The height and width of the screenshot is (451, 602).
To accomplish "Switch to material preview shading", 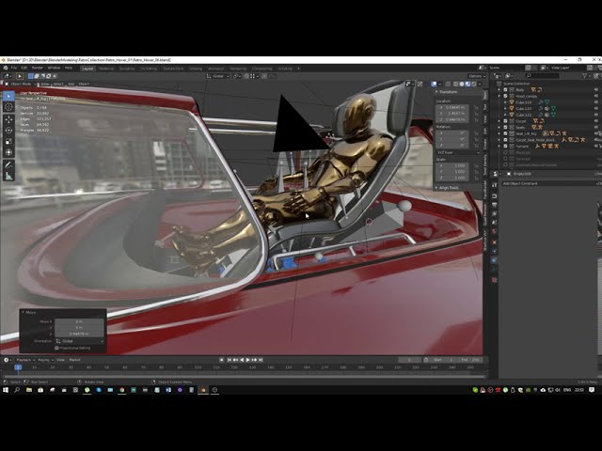I will pyautogui.click(x=467, y=84).
